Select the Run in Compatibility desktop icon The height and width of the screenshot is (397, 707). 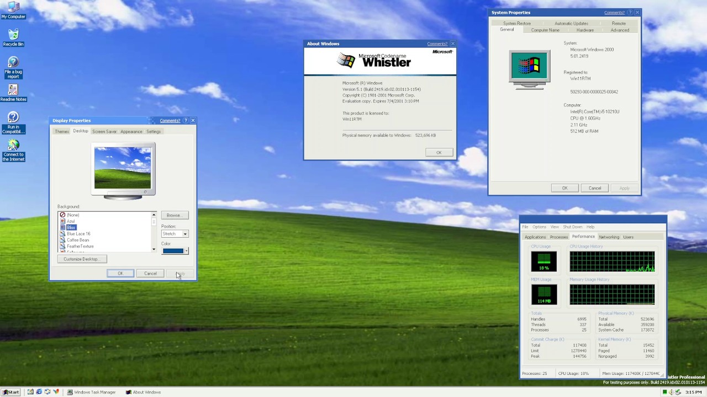[x=13, y=122]
